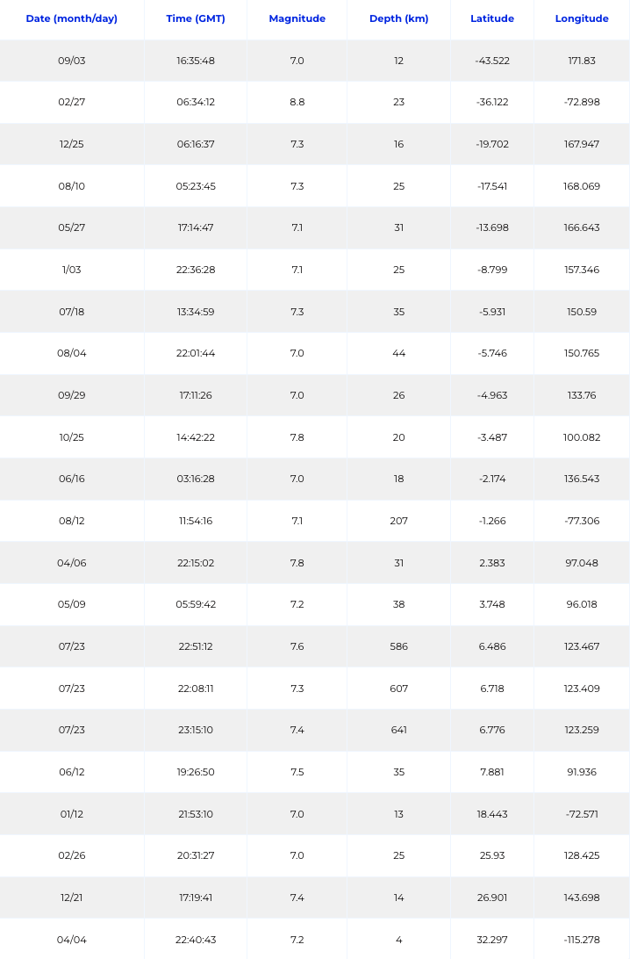Image resolution: width=630 pixels, height=959 pixels.
Task: Select the depth cell showing 207
Action: pos(399,521)
